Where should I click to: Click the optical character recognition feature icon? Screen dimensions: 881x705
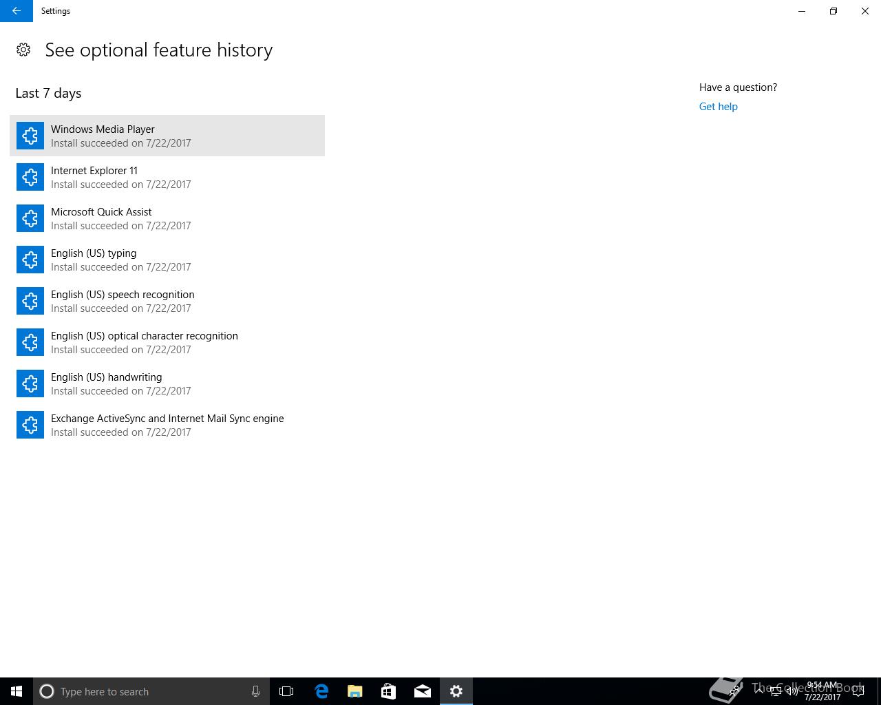[x=30, y=342]
